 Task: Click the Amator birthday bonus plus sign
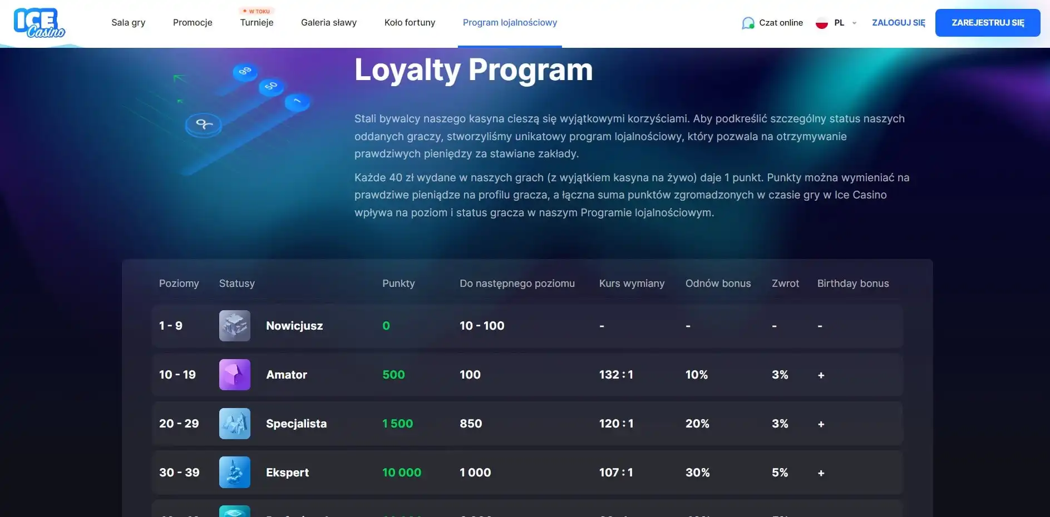[x=821, y=375]
